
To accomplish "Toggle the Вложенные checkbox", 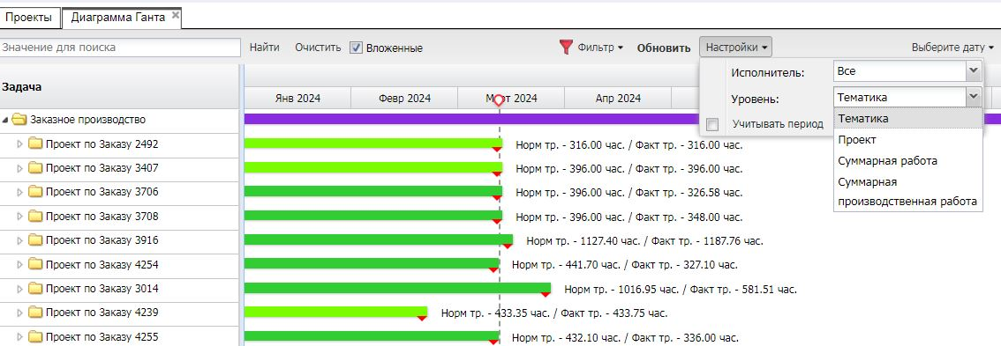I will 357,48.
